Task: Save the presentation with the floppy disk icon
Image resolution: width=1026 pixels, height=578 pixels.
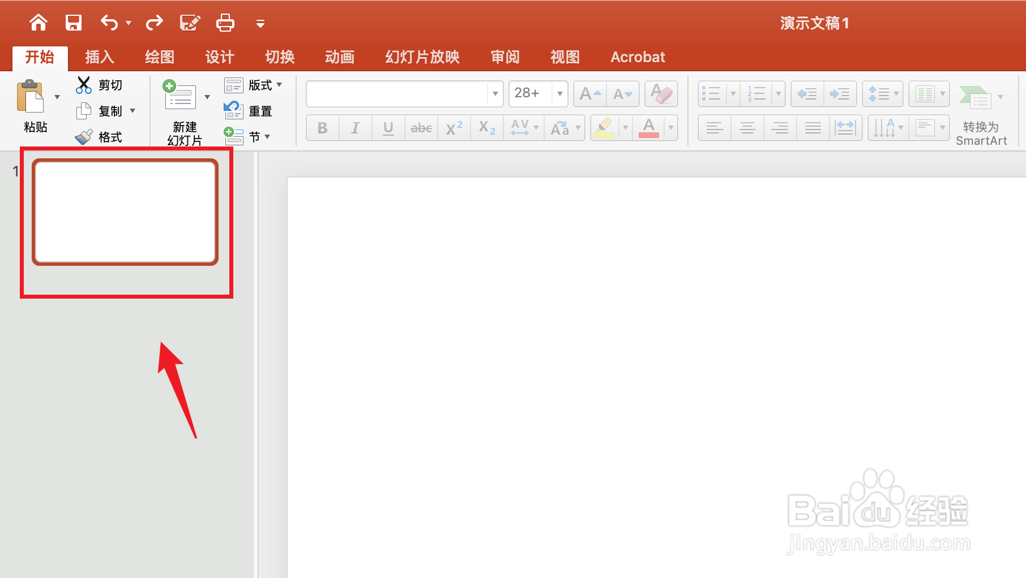Action: pos(74,23)
